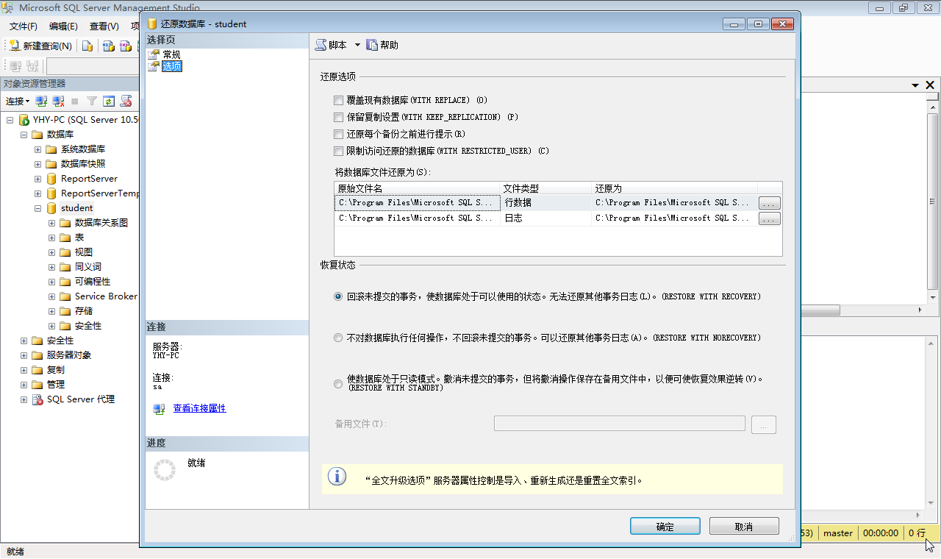The height and width of the screenshot is (559, 941).
Task: Click the 取消 button
Action: pos(744,527)
